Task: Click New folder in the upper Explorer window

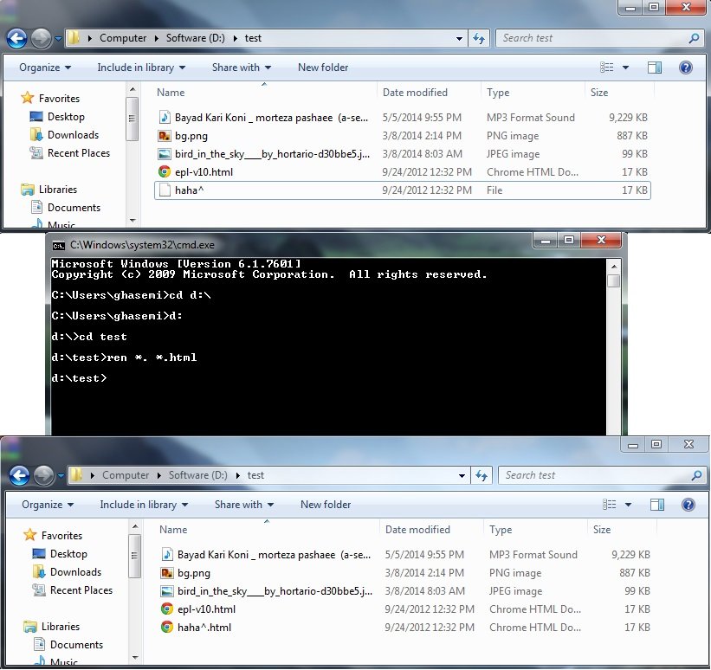Action: [323, 68]
